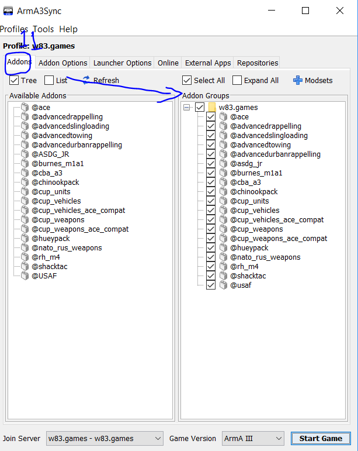
Task: Enable the Expand All checkbox
Action: pos(237,80)
